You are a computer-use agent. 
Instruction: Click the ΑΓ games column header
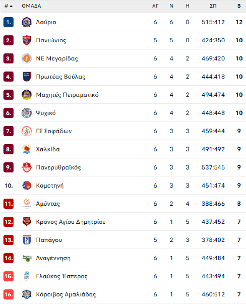point(155,6)
